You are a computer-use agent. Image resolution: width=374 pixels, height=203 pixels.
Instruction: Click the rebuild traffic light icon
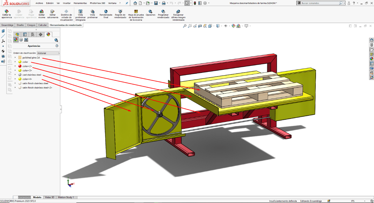(195, 3)
